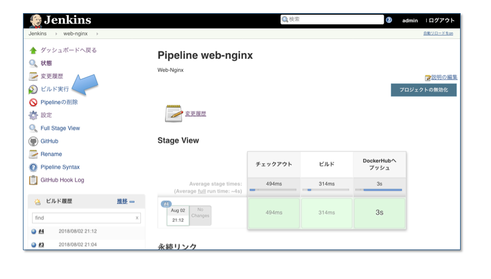The height and width of the screenshot is (279, 491).
Task: Click the magnifier icon for Full Stage View
Action: pos(33,128)
